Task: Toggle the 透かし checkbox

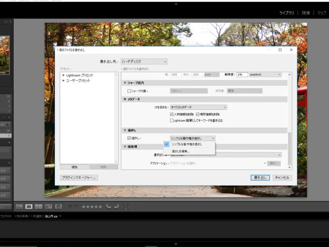Action: [x=129, y=138]
